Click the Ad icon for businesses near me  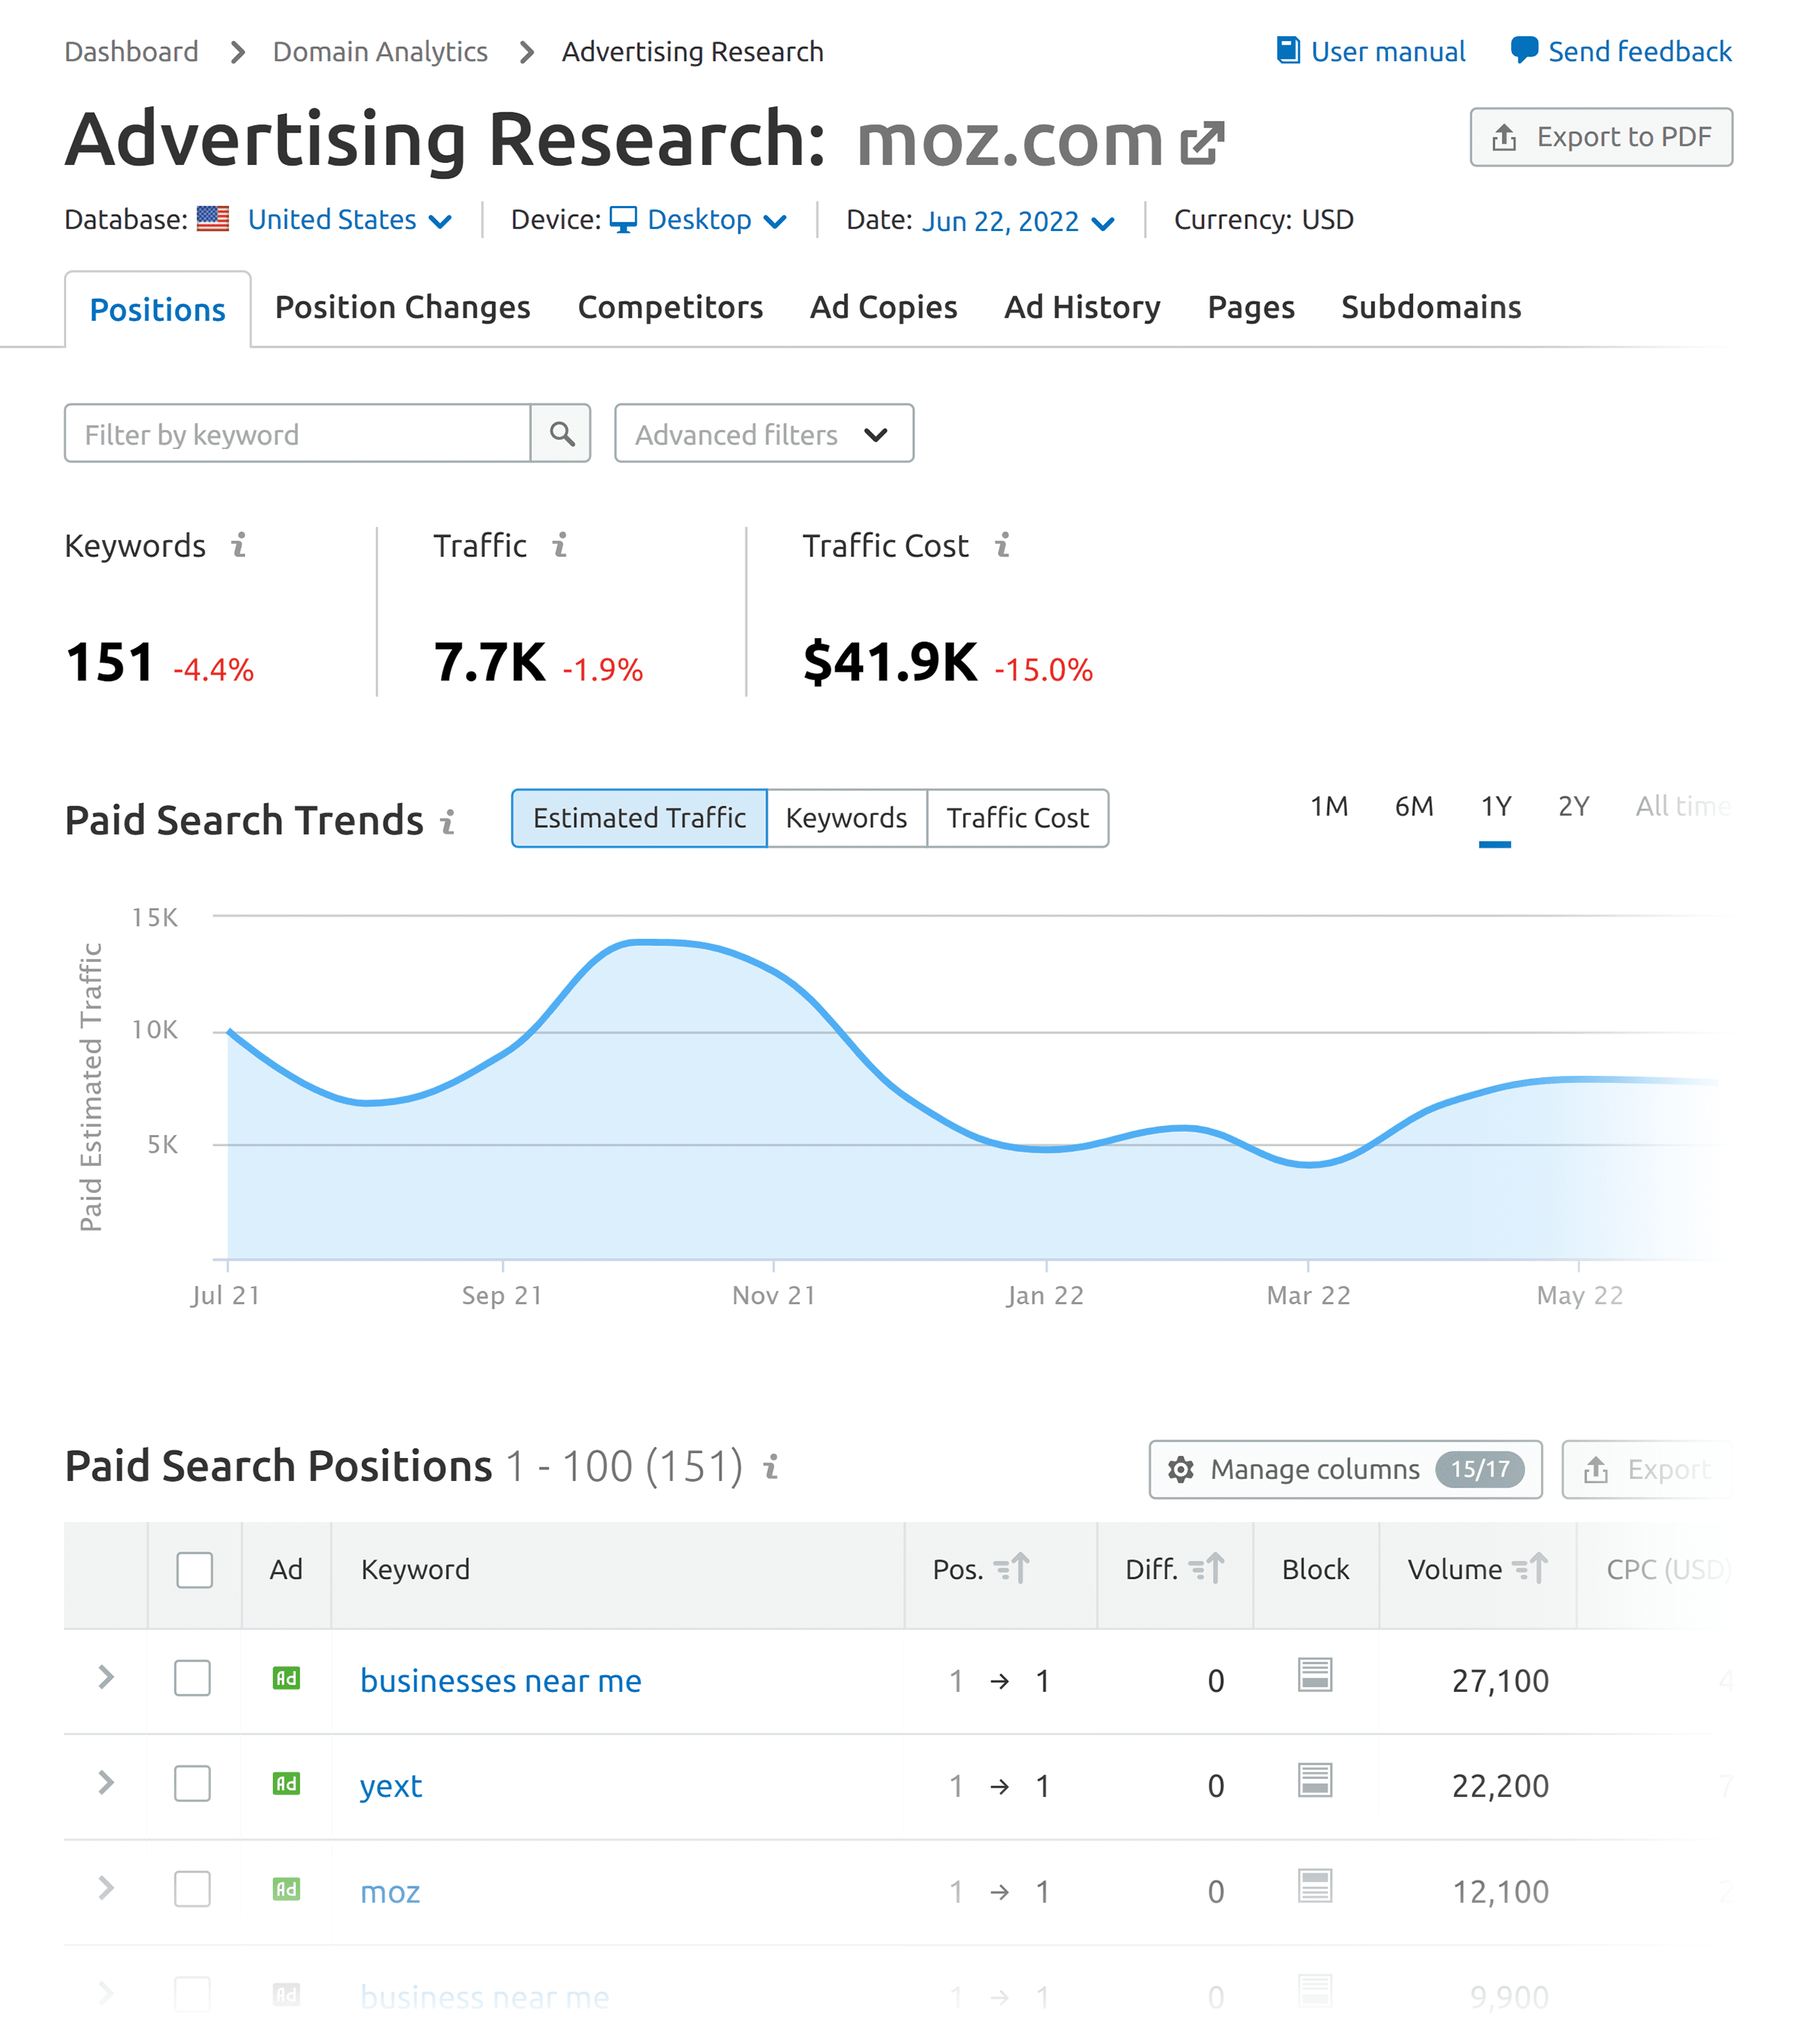pyautogui.click(x=286, y=1678)
